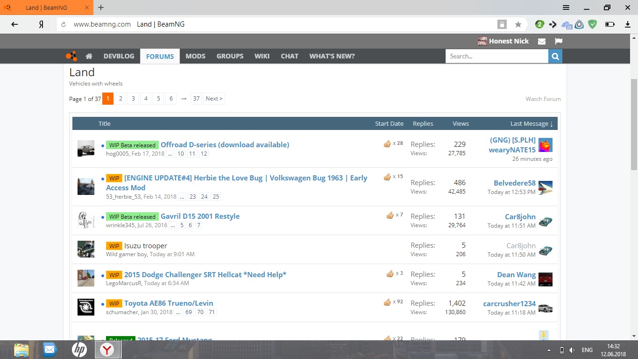Click Belvedere58 last poster name
This screenshot has height=359, width=638.
click(515, 183)
